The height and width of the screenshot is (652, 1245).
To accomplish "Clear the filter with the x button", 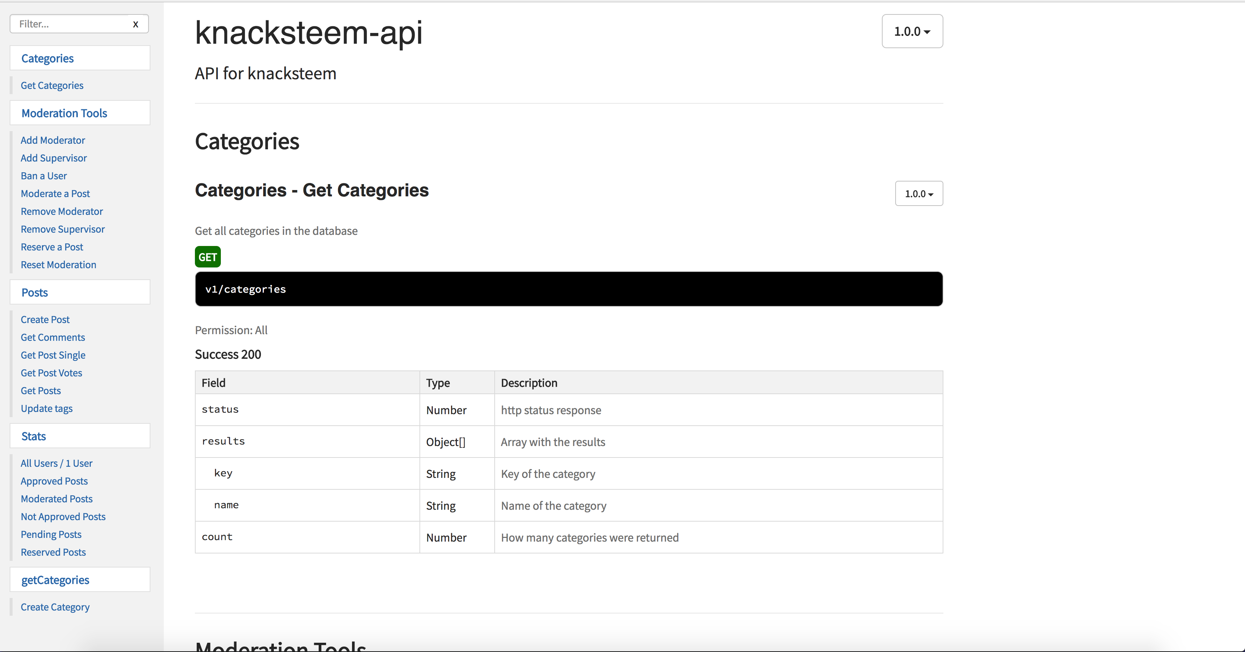I will tap(135, 24).
